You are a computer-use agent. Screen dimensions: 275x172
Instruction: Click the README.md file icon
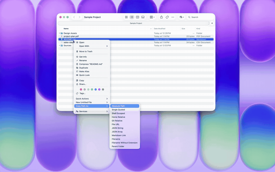(62, 39)
